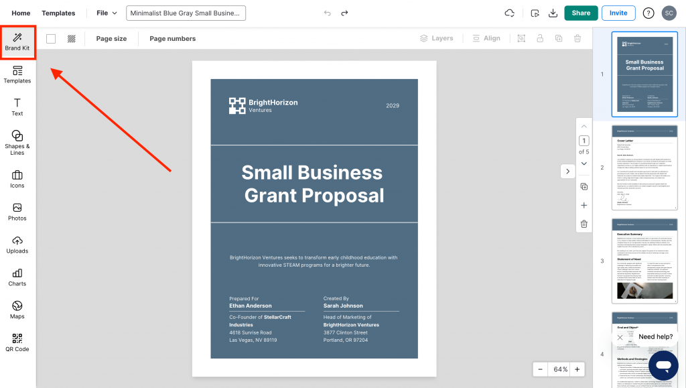Click the download icon in top bar
This screenshot has width=686, height=388.
click(553, 13)
